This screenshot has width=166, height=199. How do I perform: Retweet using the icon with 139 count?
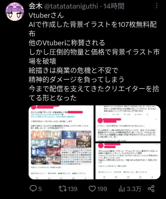(x=63, y=189)
